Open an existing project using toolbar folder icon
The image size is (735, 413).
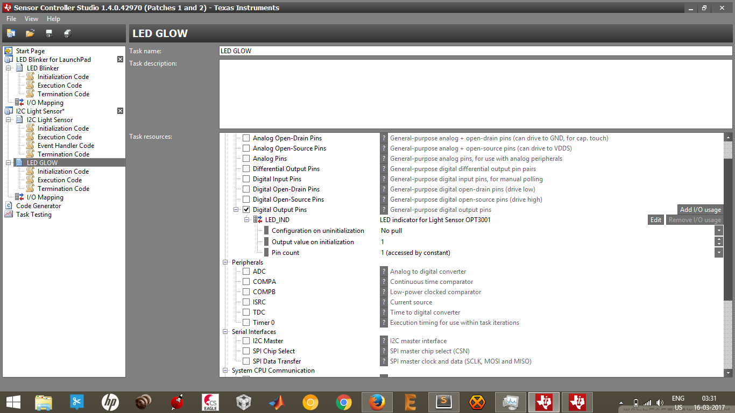click(x=29, y=33)
